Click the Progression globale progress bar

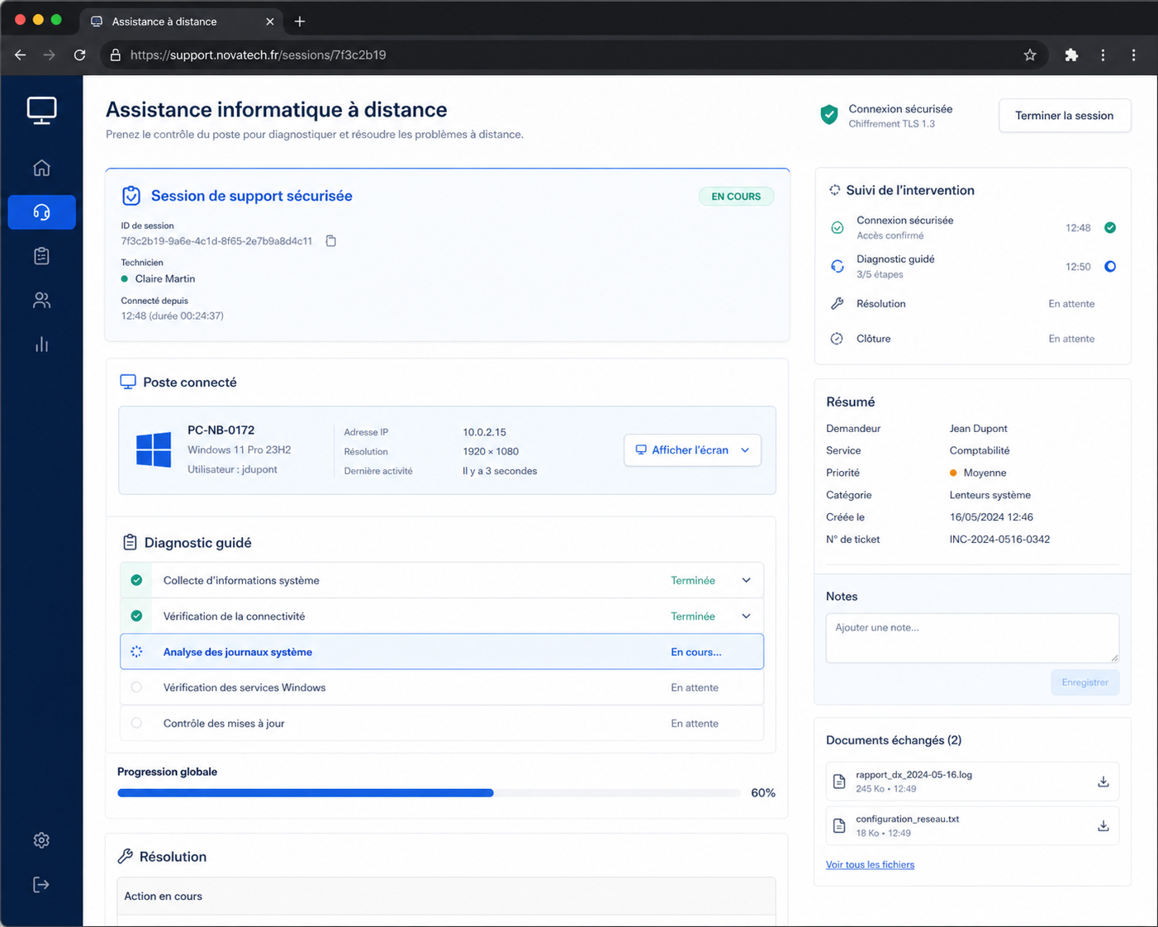pyautogui.click(x=429, y=793)
